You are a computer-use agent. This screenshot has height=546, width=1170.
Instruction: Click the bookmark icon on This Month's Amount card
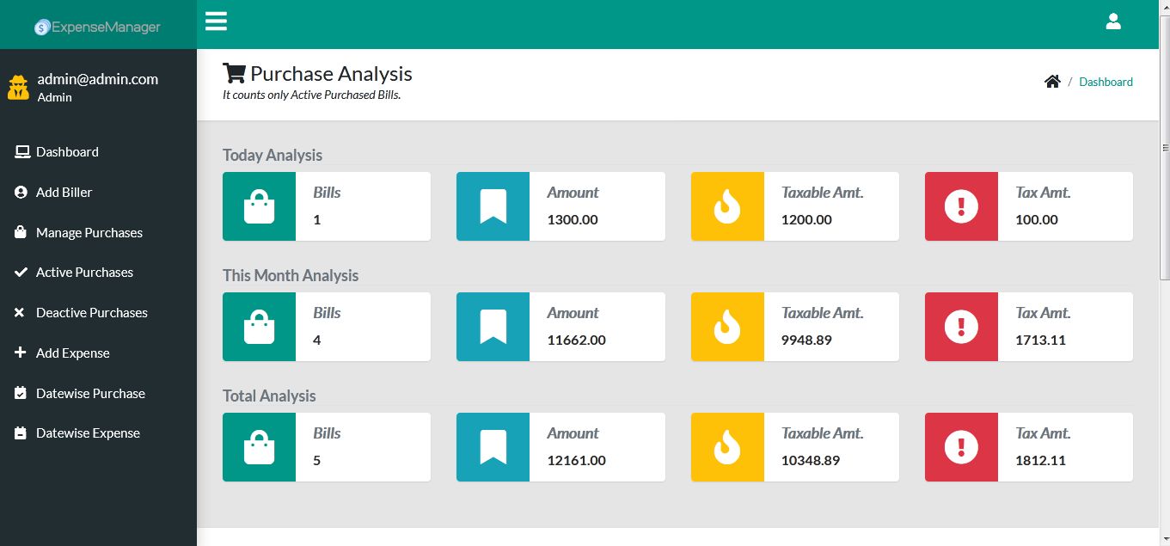pos(493,327)
